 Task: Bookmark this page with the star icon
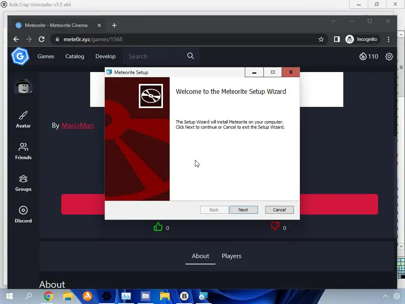click(321, 39)
